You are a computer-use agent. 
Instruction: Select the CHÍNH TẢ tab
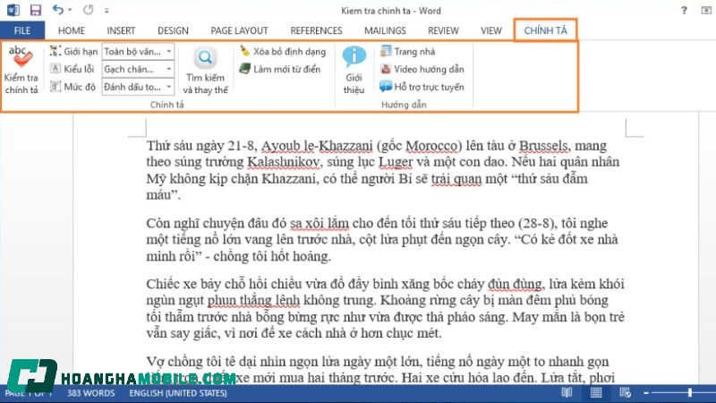pos(545,30)
